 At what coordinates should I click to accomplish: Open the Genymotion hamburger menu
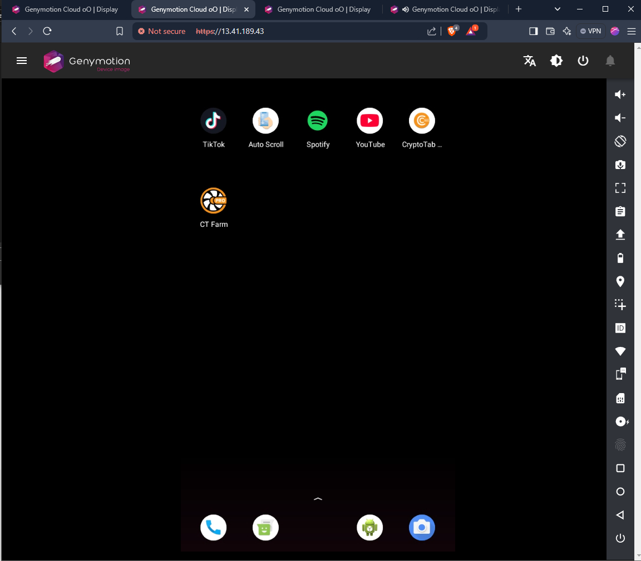click(x=22, y=61)
